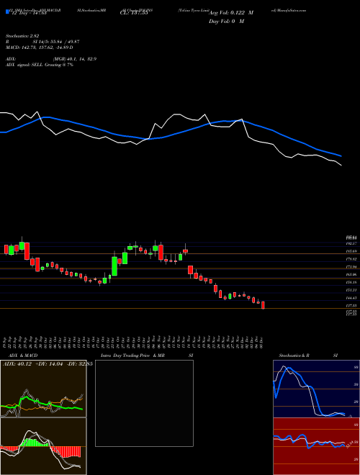This screenshot has width=360, height=475.
Task: Click the 'ADX signal: SELL Growing @ 7%' text
Action: [x=40, y=65]
